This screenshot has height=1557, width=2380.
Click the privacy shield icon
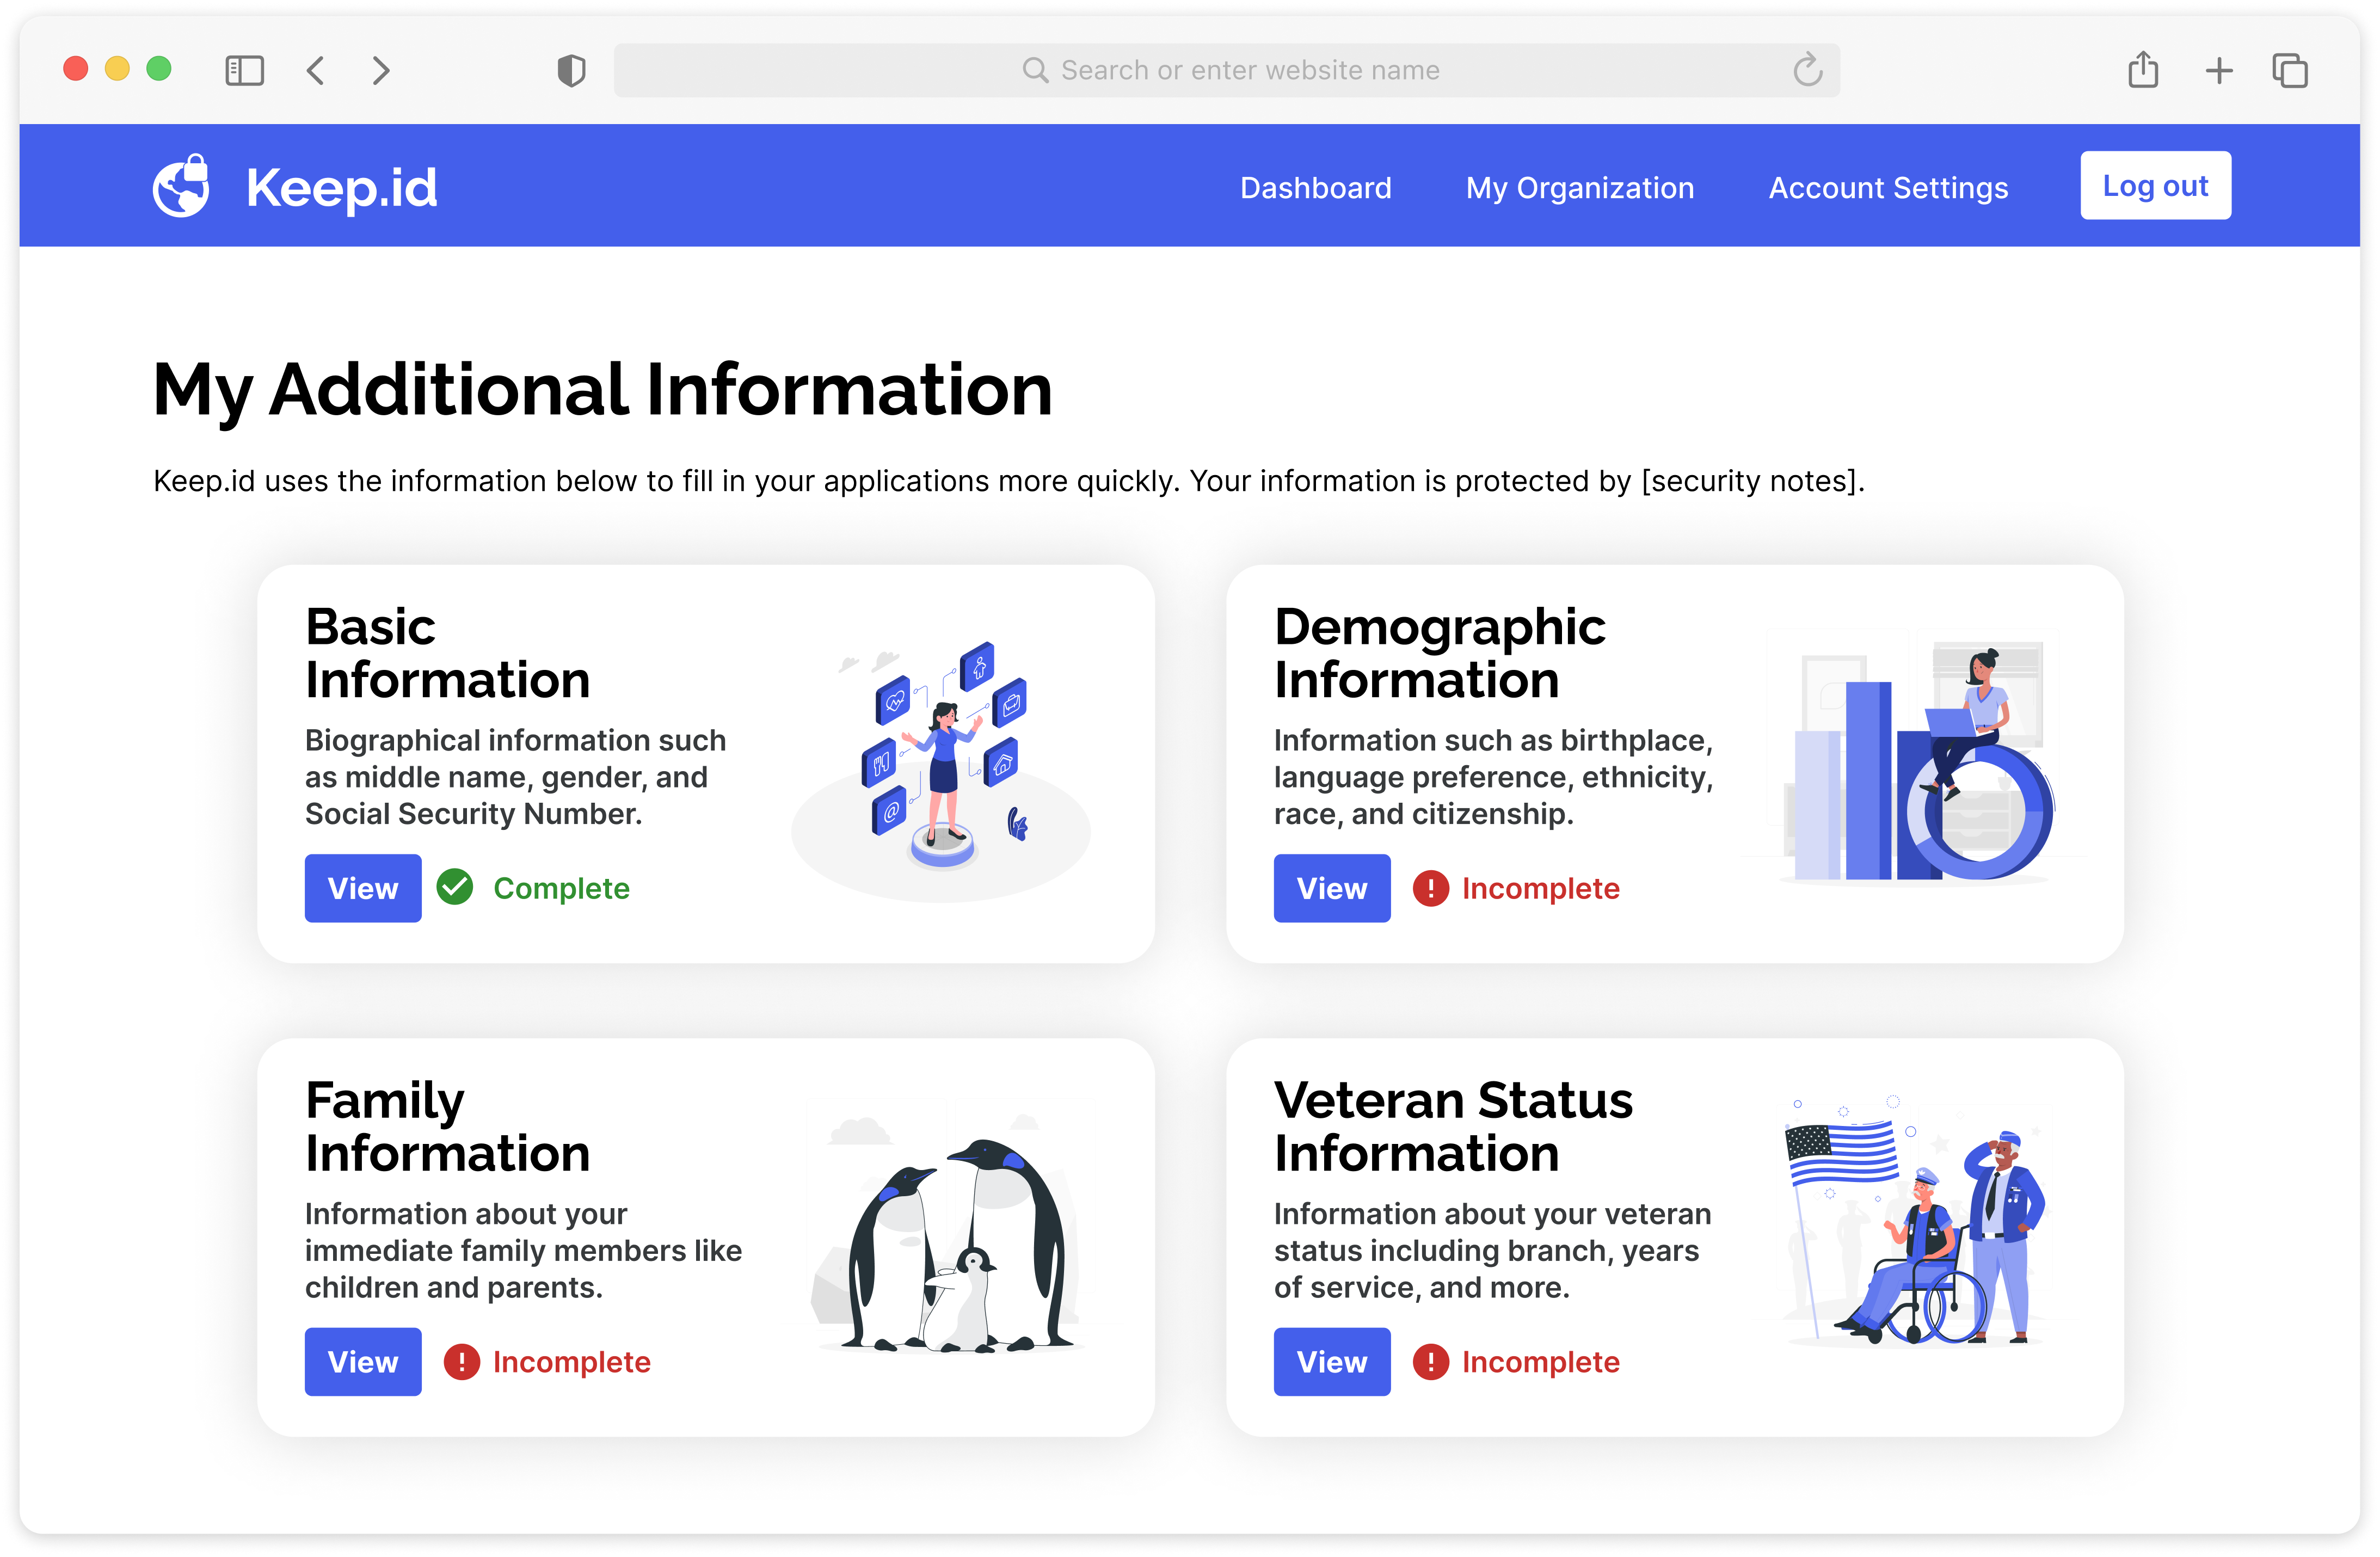[571, 70]
